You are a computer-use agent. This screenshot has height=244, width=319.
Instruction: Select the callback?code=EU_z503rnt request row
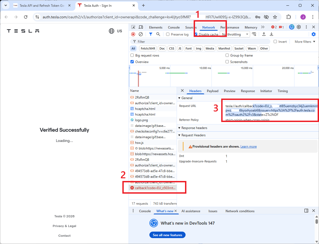(153, 188)
